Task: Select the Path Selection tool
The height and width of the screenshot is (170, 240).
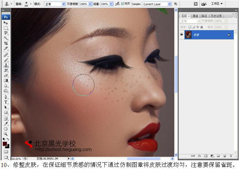Action: (6, 107)
